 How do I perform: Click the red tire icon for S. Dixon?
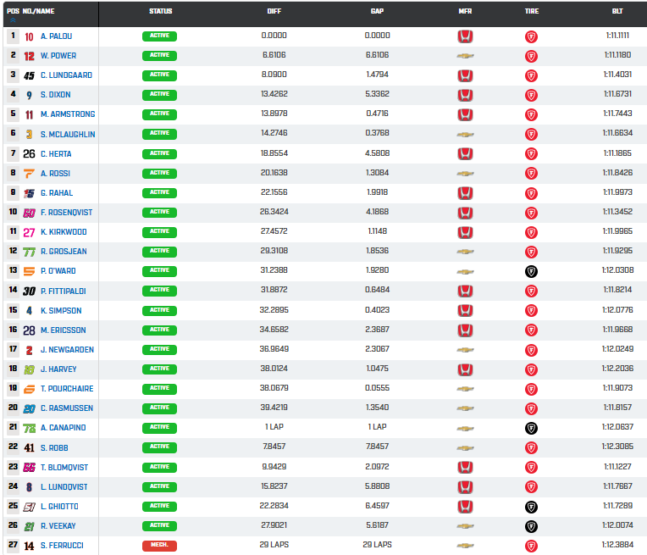tap(531, 95)
